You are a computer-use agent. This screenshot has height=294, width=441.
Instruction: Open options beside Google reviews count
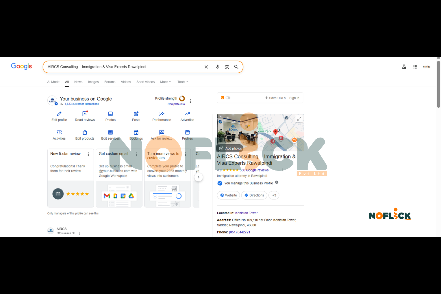coord(282,170)
